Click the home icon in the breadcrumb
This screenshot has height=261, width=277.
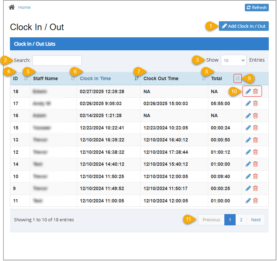tap(11, 7)
